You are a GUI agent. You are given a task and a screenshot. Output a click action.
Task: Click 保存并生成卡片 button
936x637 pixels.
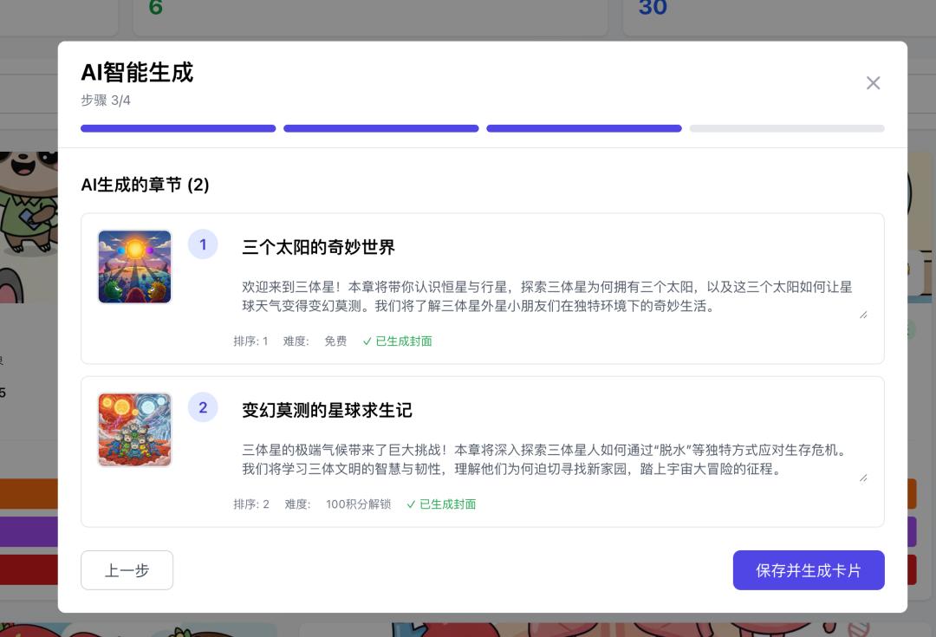pos(809,570)
